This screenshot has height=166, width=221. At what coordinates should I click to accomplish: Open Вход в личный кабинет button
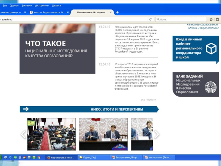click(x=196, y=49)
